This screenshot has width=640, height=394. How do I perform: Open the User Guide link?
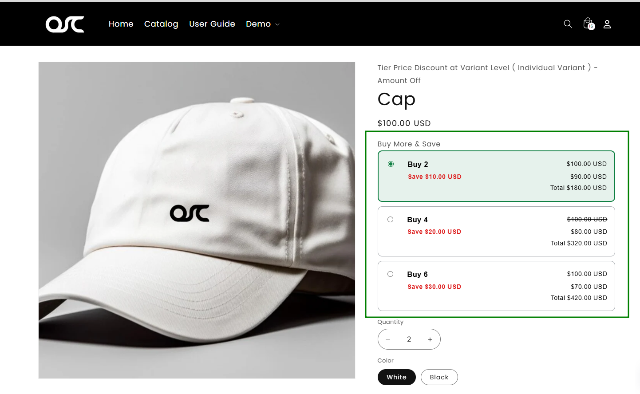tap(212, 24)
